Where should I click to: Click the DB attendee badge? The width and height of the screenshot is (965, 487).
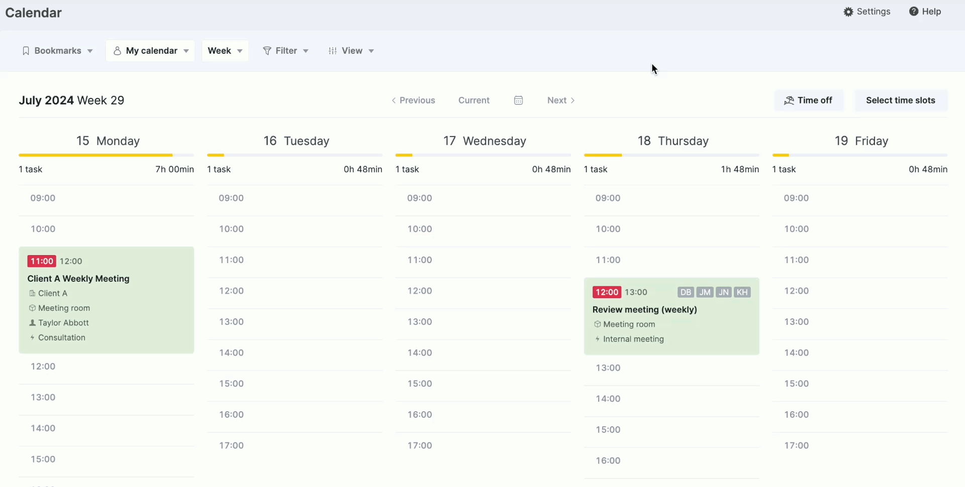(685, 292)
